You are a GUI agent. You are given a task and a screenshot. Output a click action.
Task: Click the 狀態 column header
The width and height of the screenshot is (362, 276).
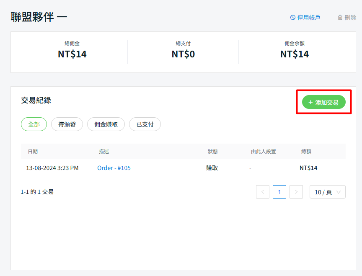(x=213, y=152)
